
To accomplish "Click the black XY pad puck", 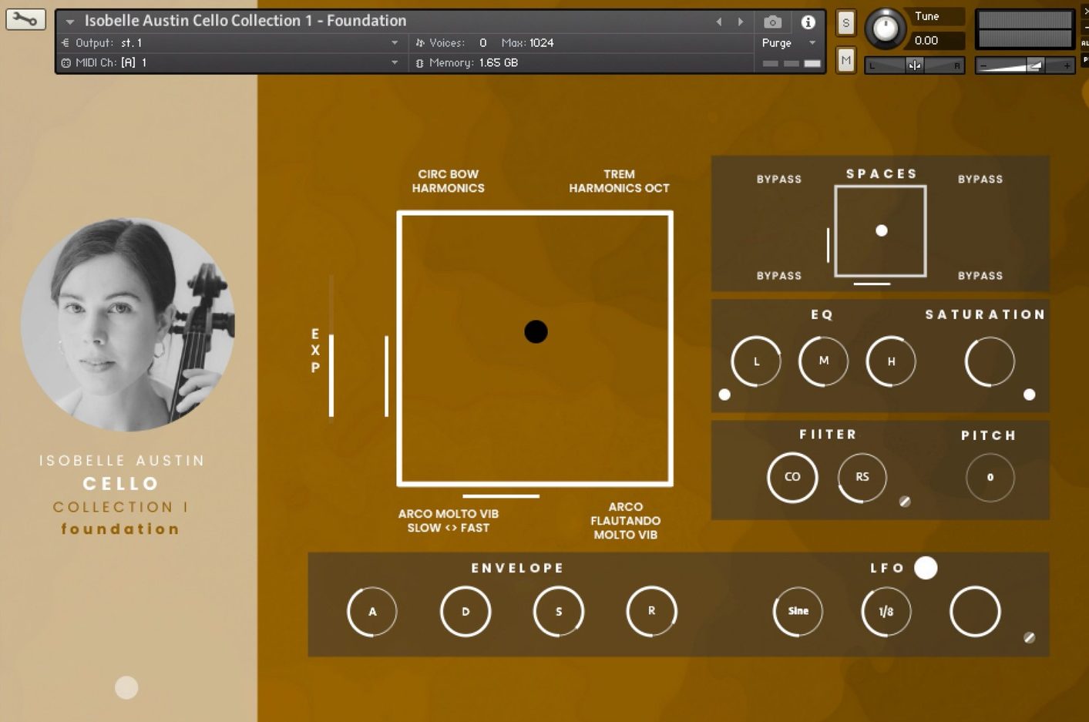I will [x=536, y=331].
